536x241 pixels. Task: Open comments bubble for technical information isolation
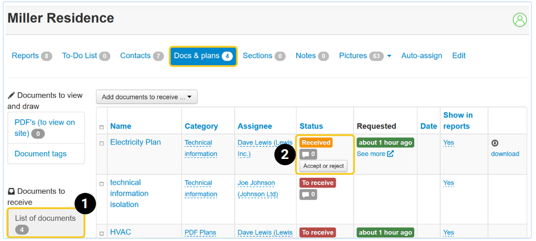point(308,194)
